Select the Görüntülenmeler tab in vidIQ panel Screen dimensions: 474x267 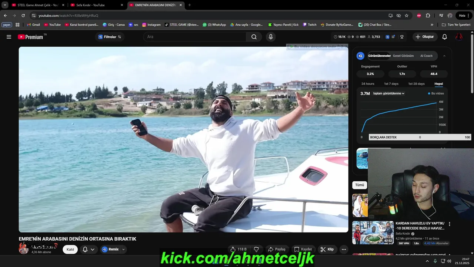[x=379, y=56]
